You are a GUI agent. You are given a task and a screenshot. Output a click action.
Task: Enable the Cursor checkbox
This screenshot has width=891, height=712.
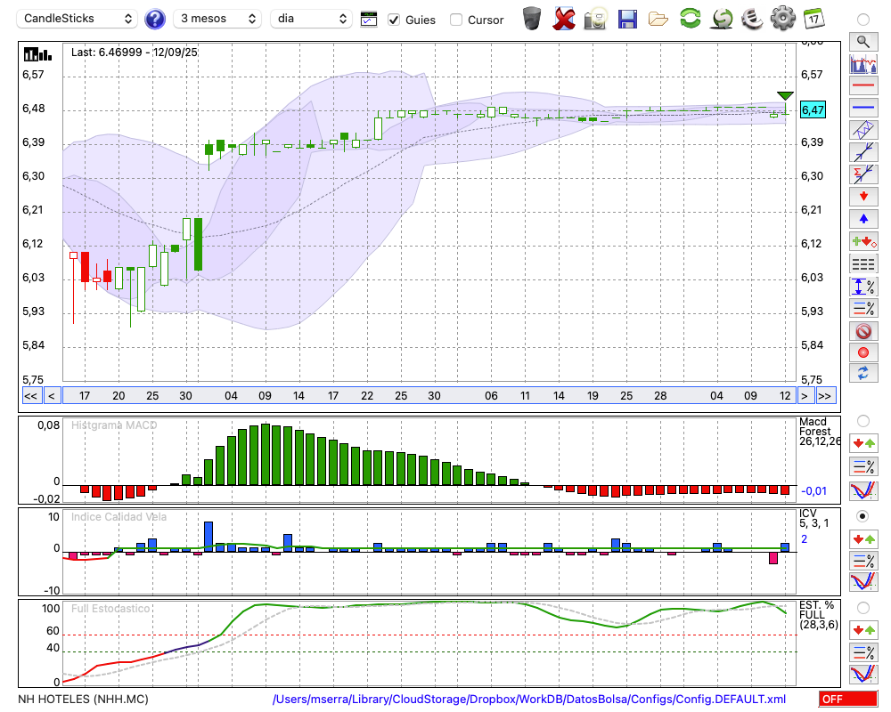455,20
